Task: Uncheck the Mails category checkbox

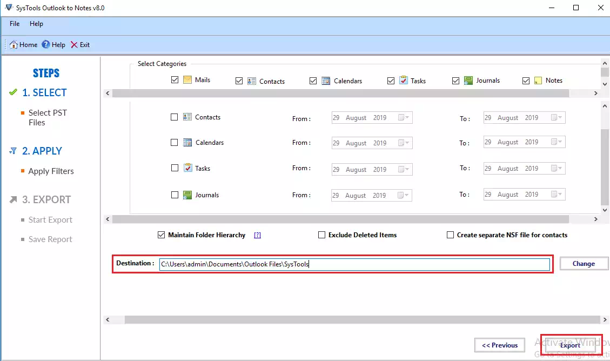Action: point(175,80)
